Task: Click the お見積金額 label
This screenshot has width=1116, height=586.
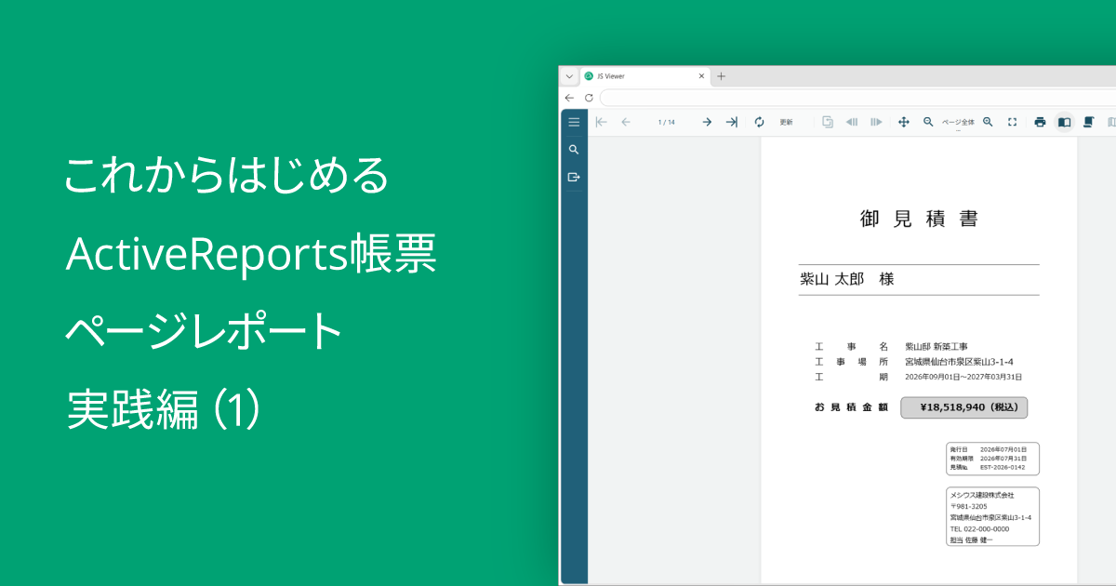Action: [852, 407]
